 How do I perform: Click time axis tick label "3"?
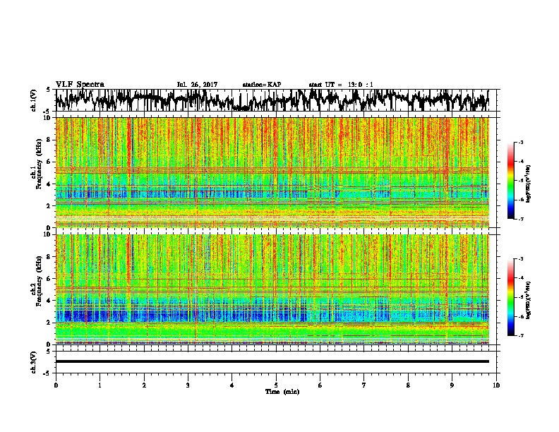[188, 385]
